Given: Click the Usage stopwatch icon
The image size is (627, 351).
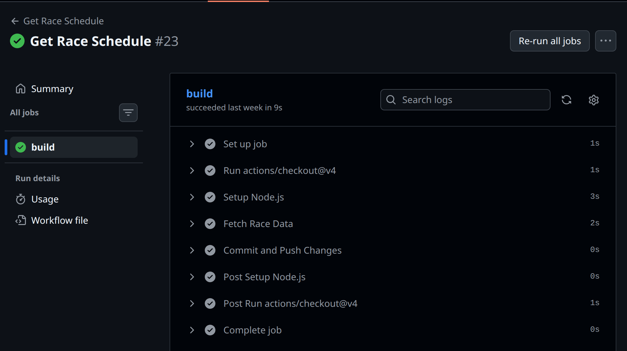Looking at the screenshot, I should [21, 199].
